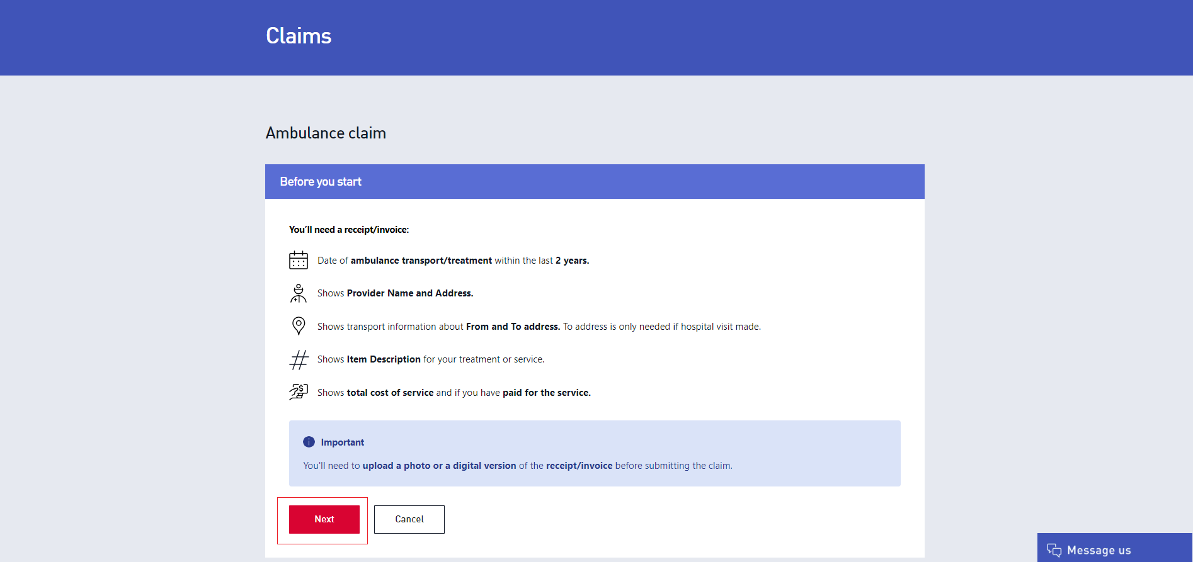Click the hash symbol icon for Item Description
The height and width of the screenshot is (562, 1193).
[x=299, y=359]
